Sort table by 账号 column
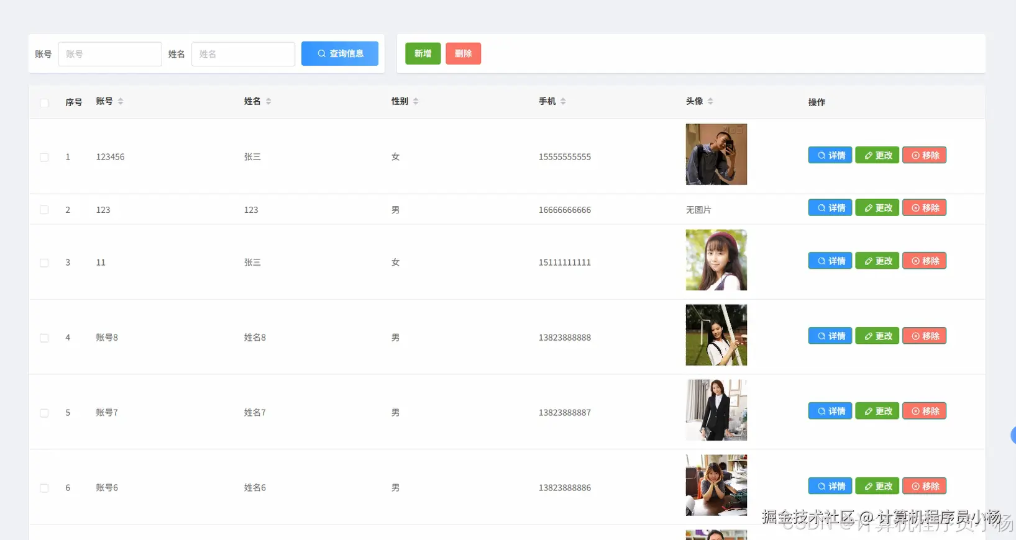The width and height of the screenshot is (1016, 540). coord(121,101)
